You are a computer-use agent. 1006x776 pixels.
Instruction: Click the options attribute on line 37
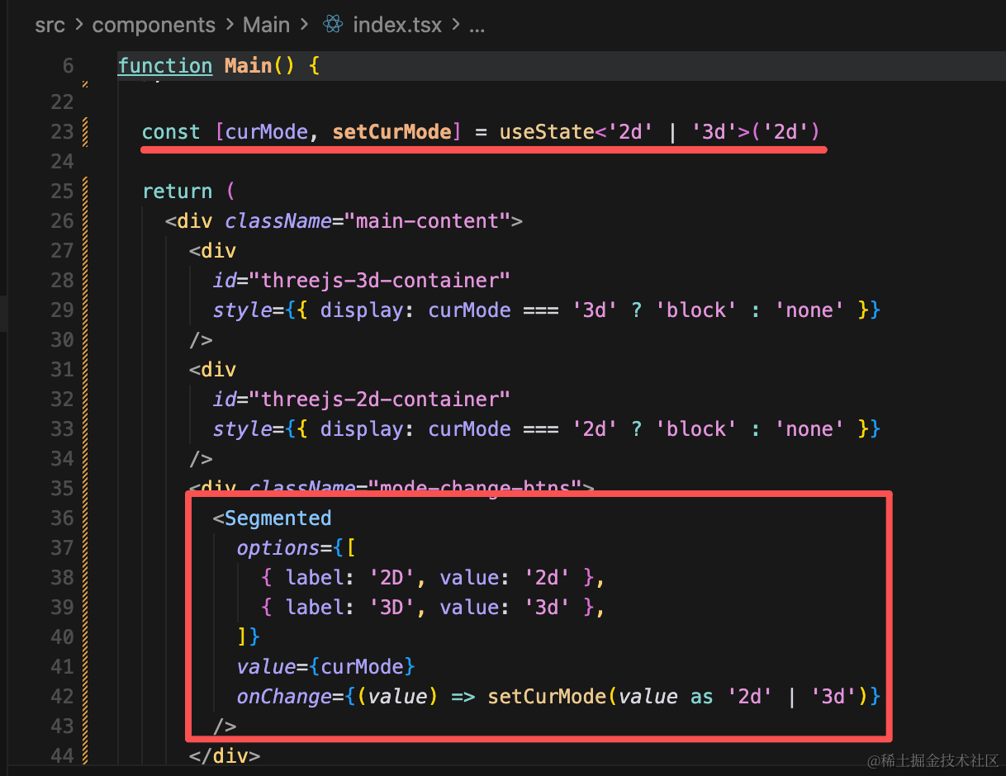[x=278, y=548]
